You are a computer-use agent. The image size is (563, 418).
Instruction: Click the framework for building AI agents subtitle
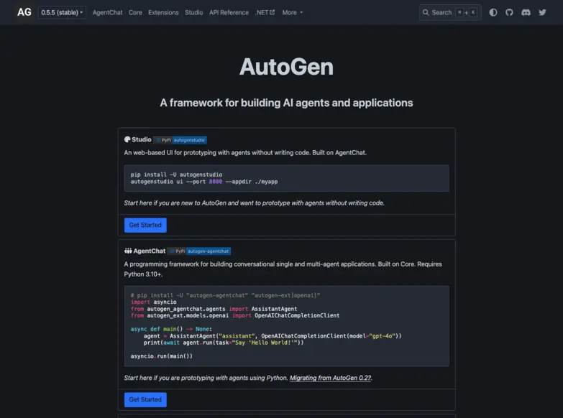[286, 103]
